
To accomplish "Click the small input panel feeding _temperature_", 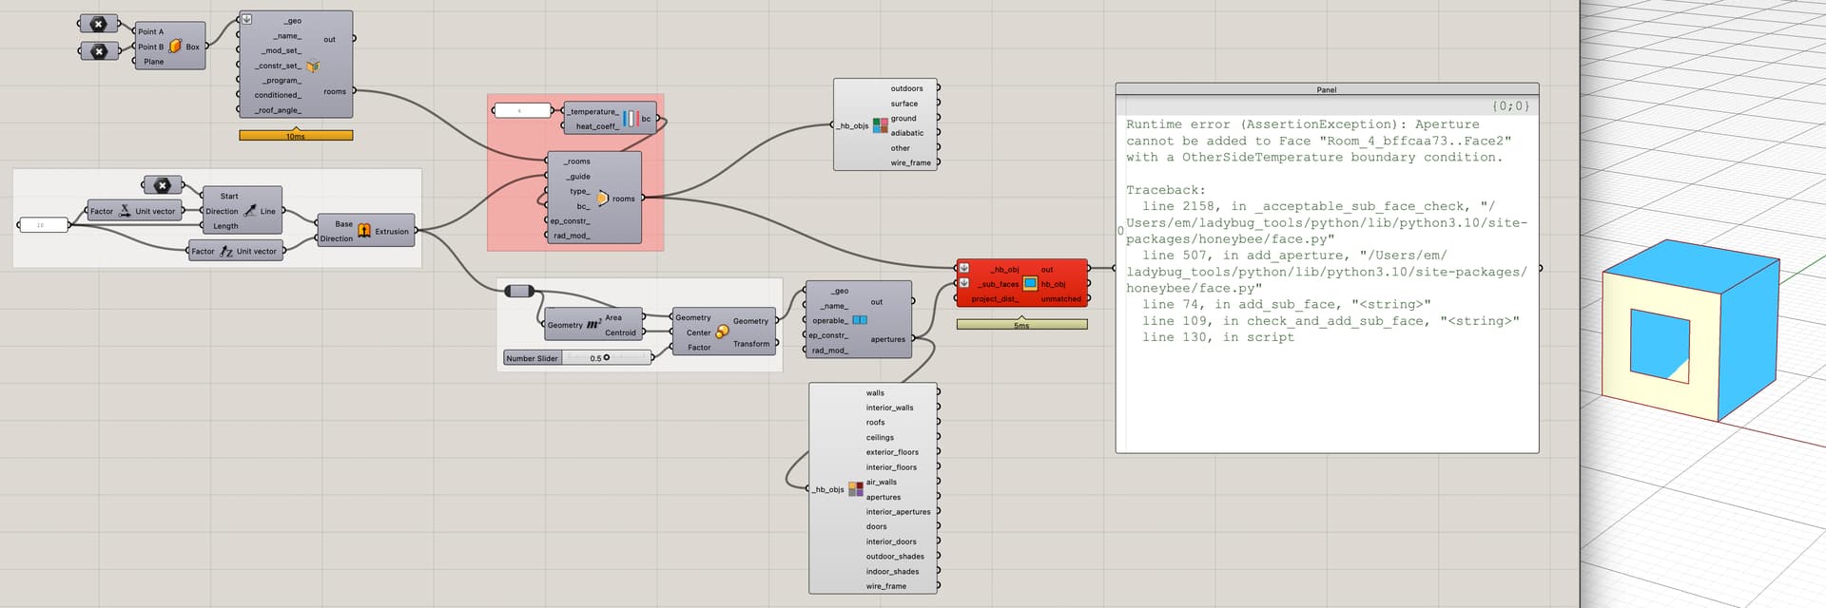I will point(522,111).
